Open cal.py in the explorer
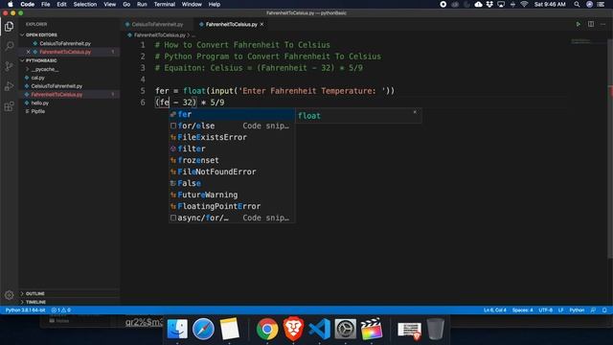The image size is (613, 345). click(38, 78)
